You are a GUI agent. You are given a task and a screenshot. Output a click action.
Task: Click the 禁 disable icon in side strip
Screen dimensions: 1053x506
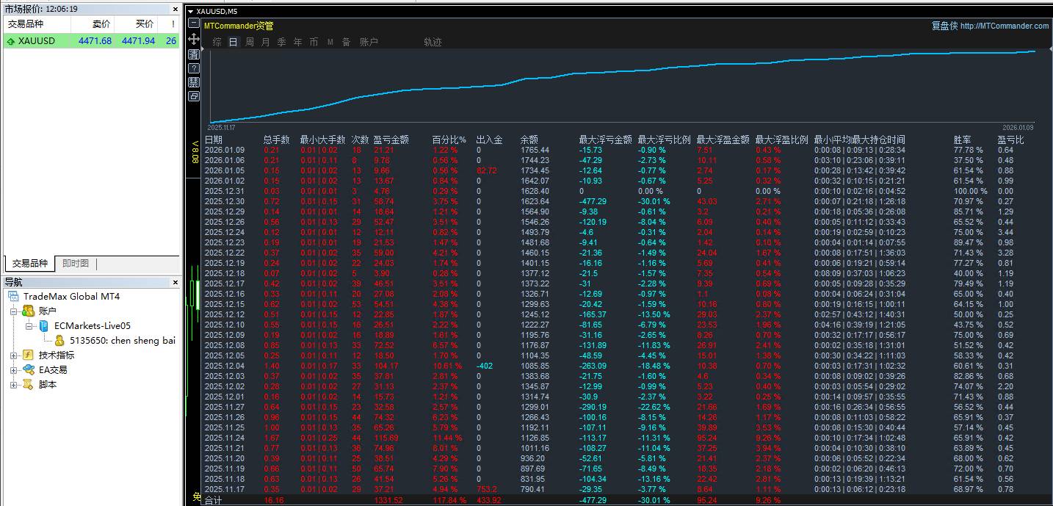click(194, 82)
